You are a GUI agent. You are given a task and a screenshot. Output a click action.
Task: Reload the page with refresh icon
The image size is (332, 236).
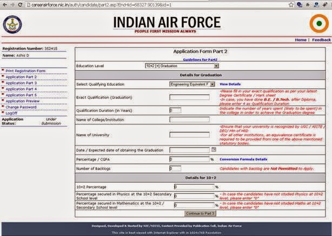click(21, 5)
